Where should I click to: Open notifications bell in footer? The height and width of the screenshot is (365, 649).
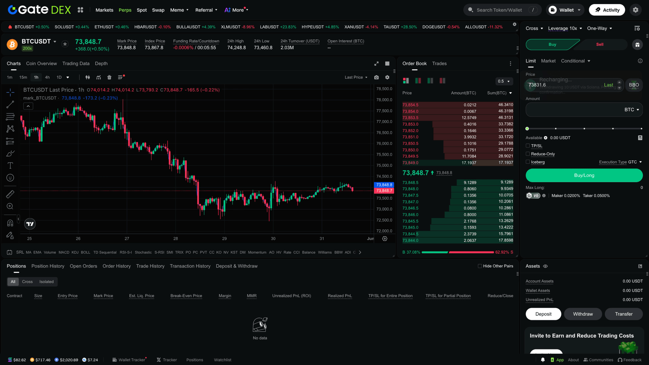[x=543, y=360]
